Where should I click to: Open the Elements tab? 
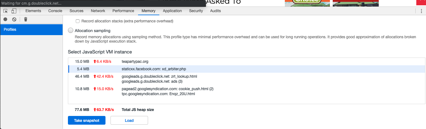pyautogui.click(x=33, y=11)
